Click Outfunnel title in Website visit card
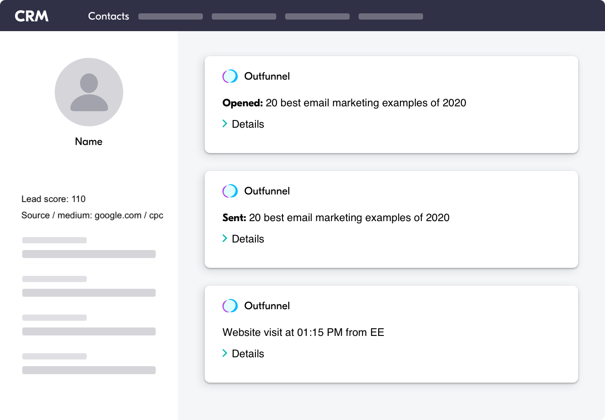This screenshot has height=420, width=605. point(267,306)
